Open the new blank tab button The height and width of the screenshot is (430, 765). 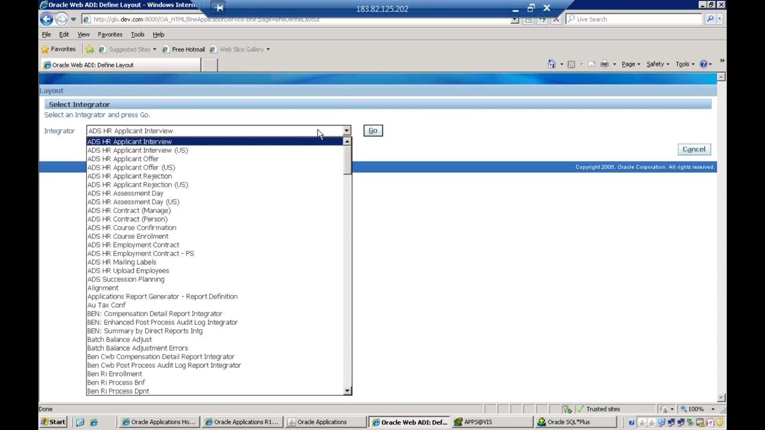pyautogui.click(x=209, y=65)
